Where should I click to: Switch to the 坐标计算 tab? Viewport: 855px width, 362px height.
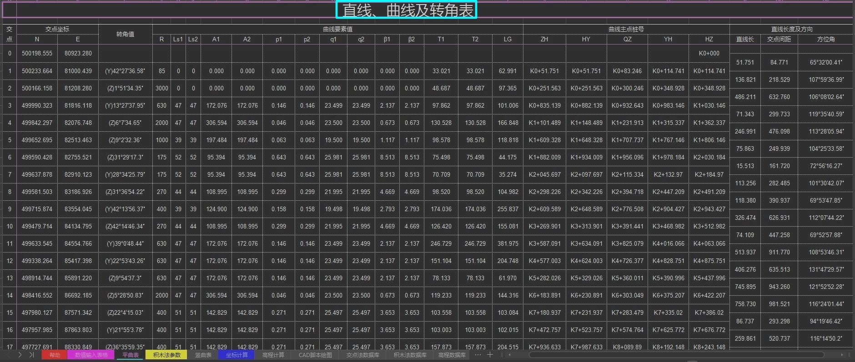(x=236, y=355)
